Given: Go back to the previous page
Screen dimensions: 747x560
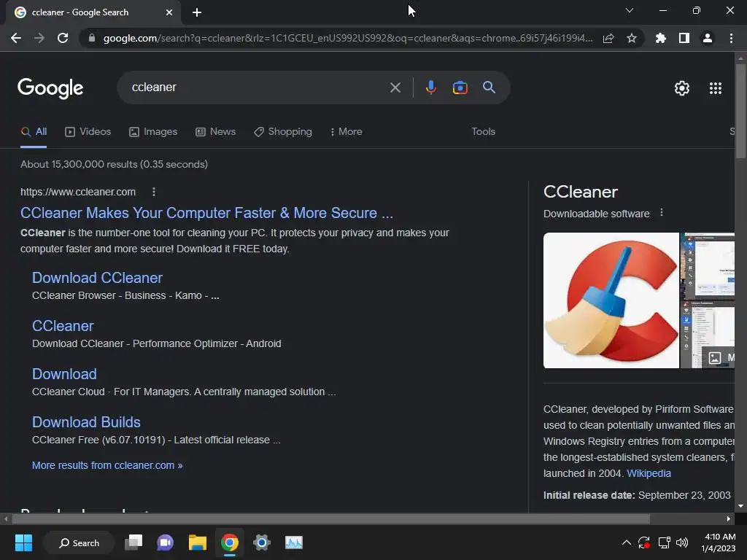Looking at the screenshot, I should tap(16, 38).
